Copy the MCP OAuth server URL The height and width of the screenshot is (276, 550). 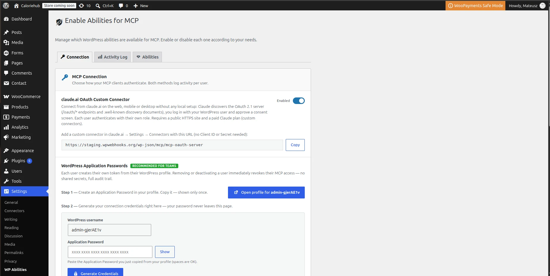(295, 145)
